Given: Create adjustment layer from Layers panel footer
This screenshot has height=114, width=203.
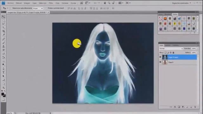Looking at the screenshot, I should point(183,107).
